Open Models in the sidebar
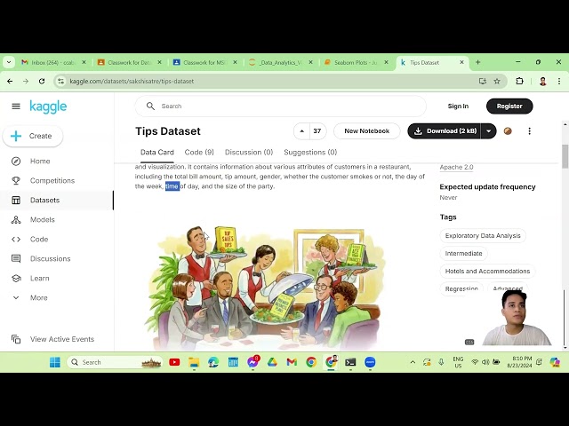The width and height of the screenshot is (569, 426). tap(42, 220)
